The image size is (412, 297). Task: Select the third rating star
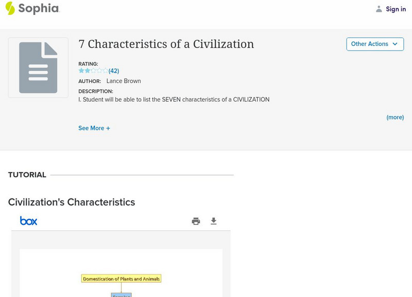pyautogui.click(x=93, y=71)
